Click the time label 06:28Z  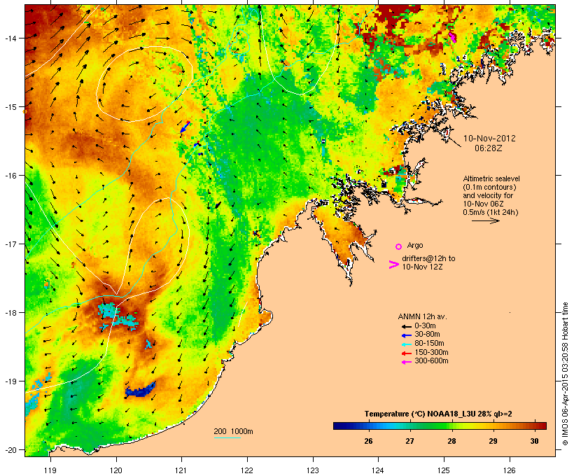(x=489, y=148)
